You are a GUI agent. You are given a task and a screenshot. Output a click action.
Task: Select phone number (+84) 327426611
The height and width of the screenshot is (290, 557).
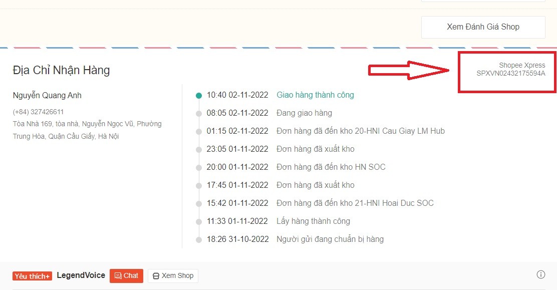(x=38, y=112)
